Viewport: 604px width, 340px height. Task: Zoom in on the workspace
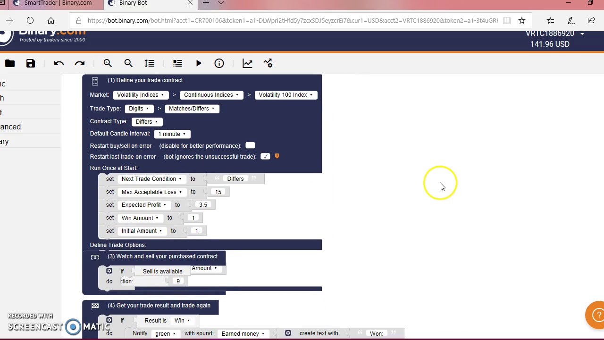click(108, 63)
